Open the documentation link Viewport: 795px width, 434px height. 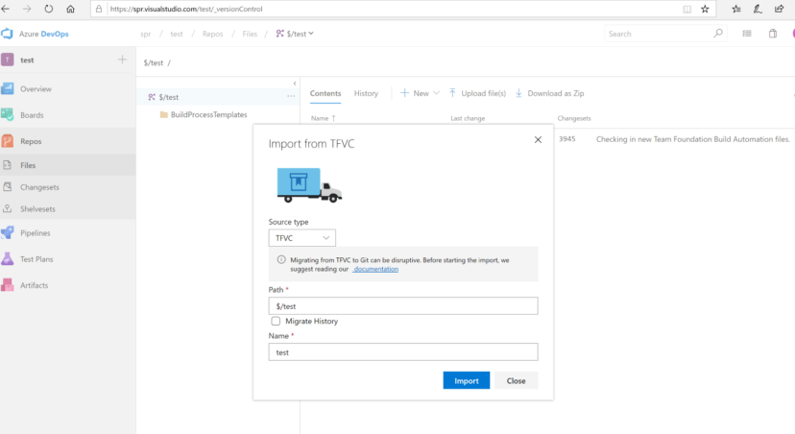375,269
